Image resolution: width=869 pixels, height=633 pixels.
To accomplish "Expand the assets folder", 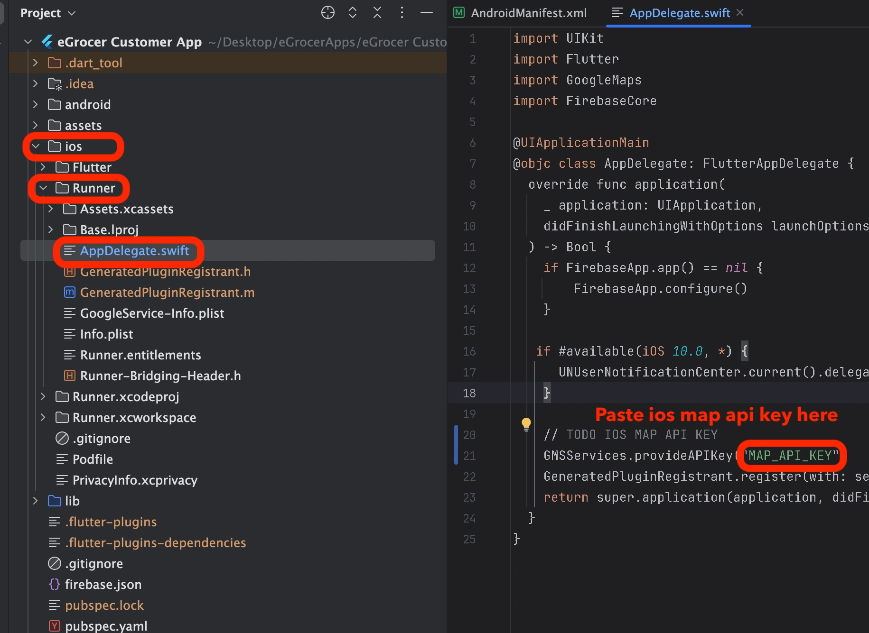I will [36, 125].
